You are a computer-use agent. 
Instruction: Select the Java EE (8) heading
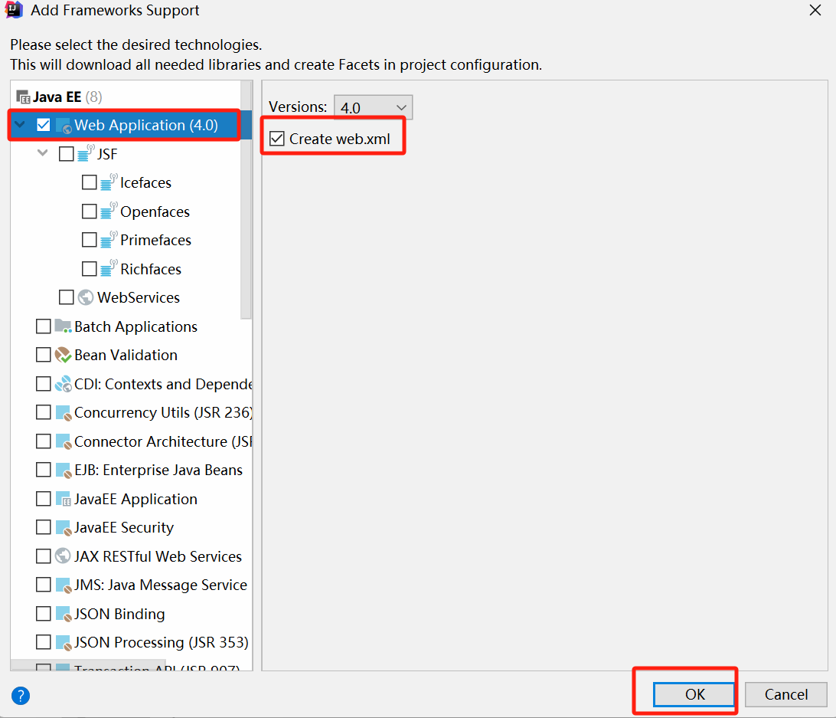pyautogui.click(x=67, y=97)
